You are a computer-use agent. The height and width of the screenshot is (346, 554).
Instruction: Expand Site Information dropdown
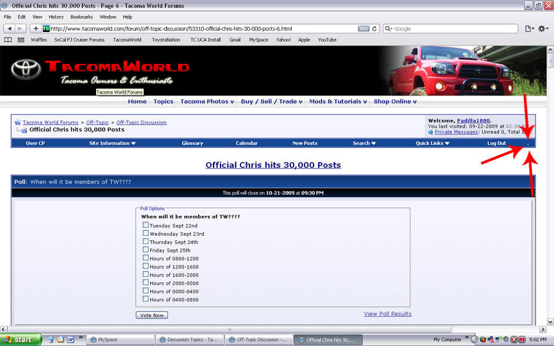[112, 143]
